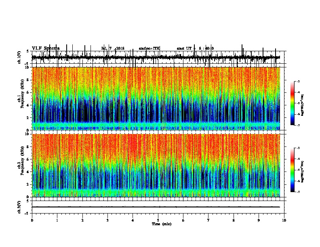Click the ch.2 spectrogram plot area
Image resolution: width=320 pixels, height=247 pixels.
coord(156,165)
